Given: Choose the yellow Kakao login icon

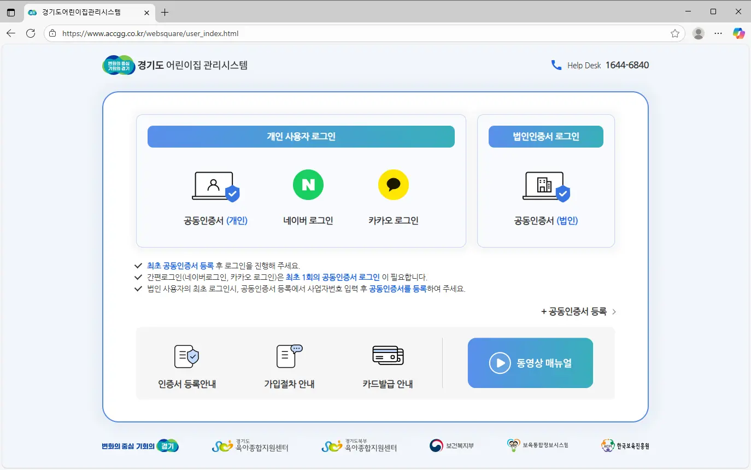Looking at the screenshot, I should pyautogui.click(x=393, y=185).
